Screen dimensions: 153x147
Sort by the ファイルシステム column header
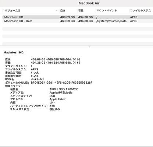[x=140, y=11]
